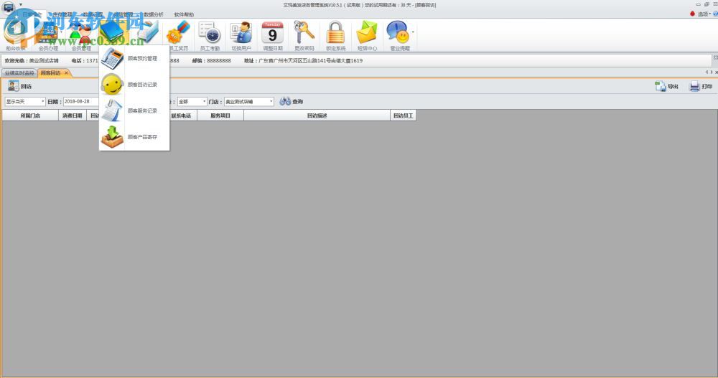Click the 回访描述 column header
Viewport: 718px width, 378px height.
(x=317, y=115)
